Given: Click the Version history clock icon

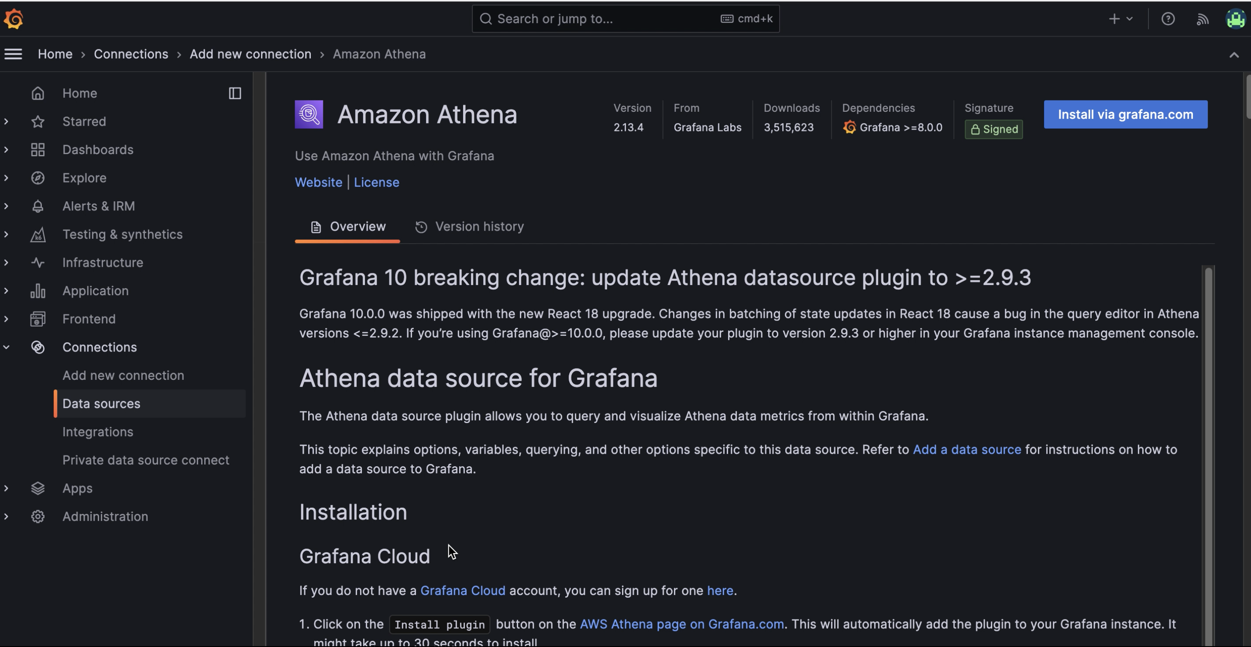Looking at the screenshot, I should point(421,227).
